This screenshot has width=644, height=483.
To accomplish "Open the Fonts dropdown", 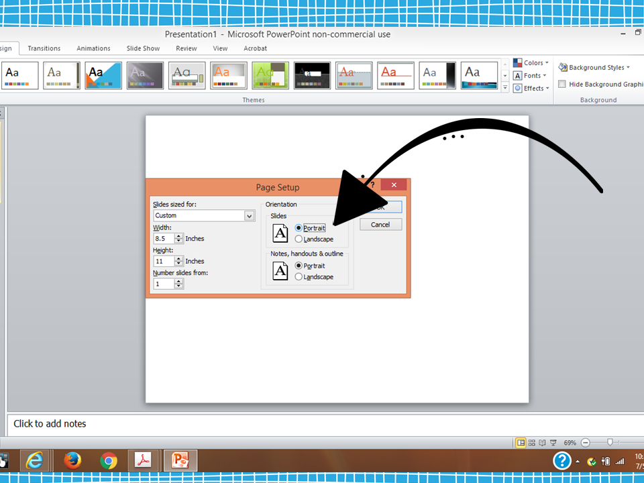I will tap(530, 76).
